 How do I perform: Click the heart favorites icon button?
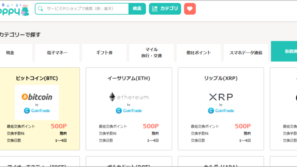coord(190,9)
